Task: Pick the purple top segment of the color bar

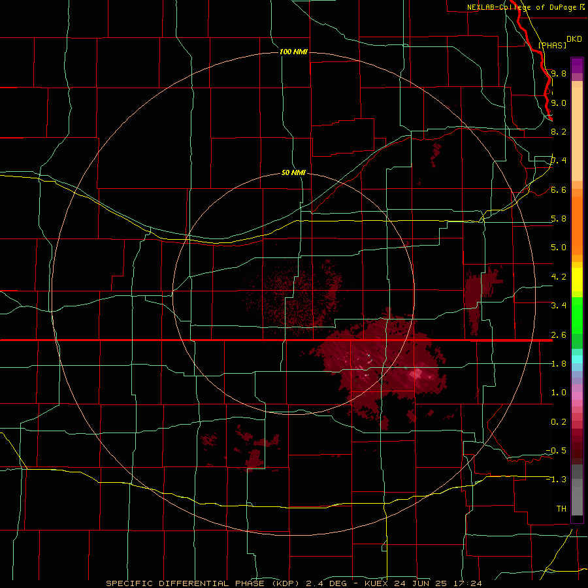Action: pos(577,65)
